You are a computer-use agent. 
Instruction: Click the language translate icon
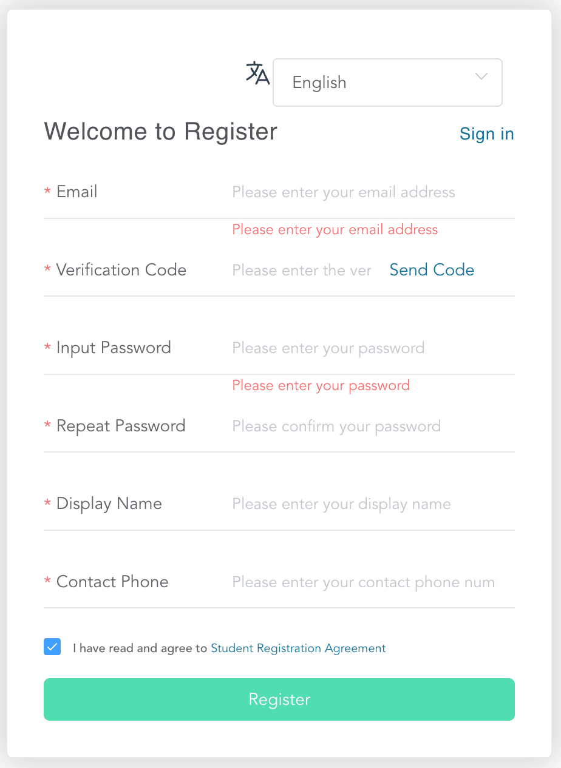(257, 73)
